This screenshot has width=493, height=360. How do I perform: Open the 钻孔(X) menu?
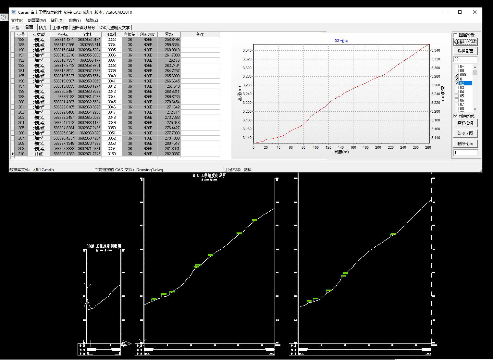tap(57, 20)
